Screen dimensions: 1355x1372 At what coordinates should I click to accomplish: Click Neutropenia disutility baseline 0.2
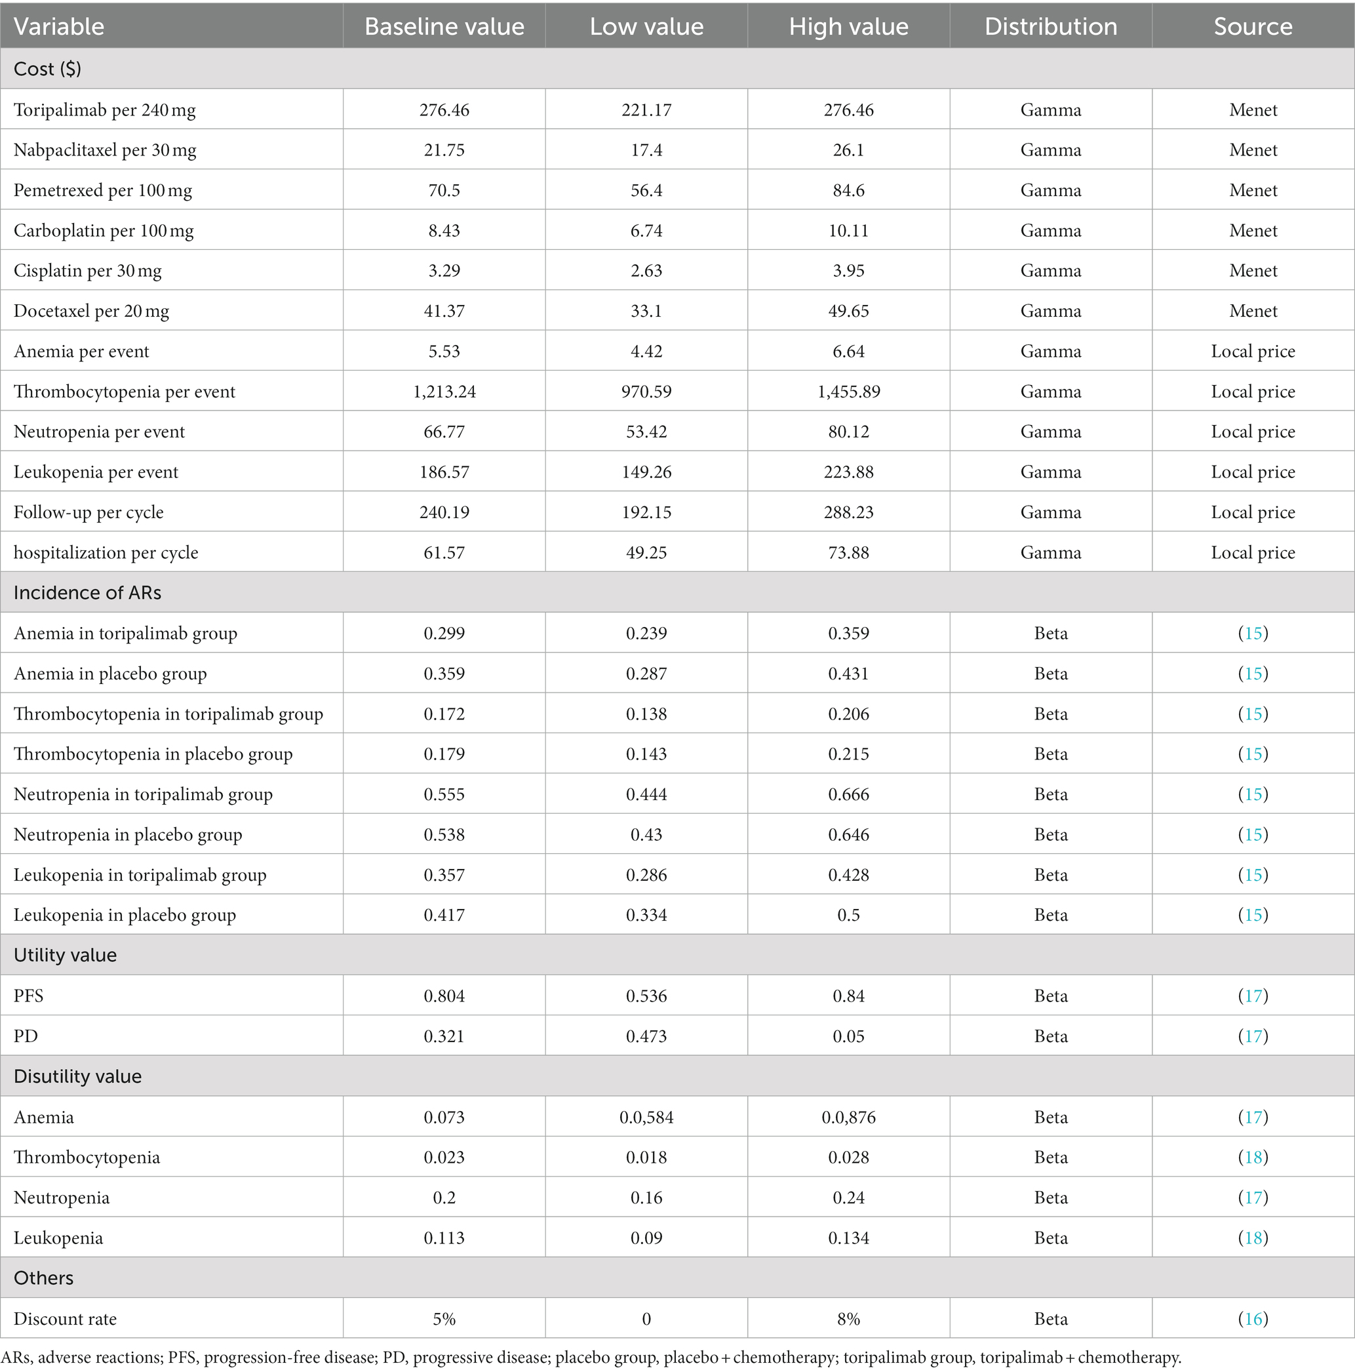pos(444,1198)
